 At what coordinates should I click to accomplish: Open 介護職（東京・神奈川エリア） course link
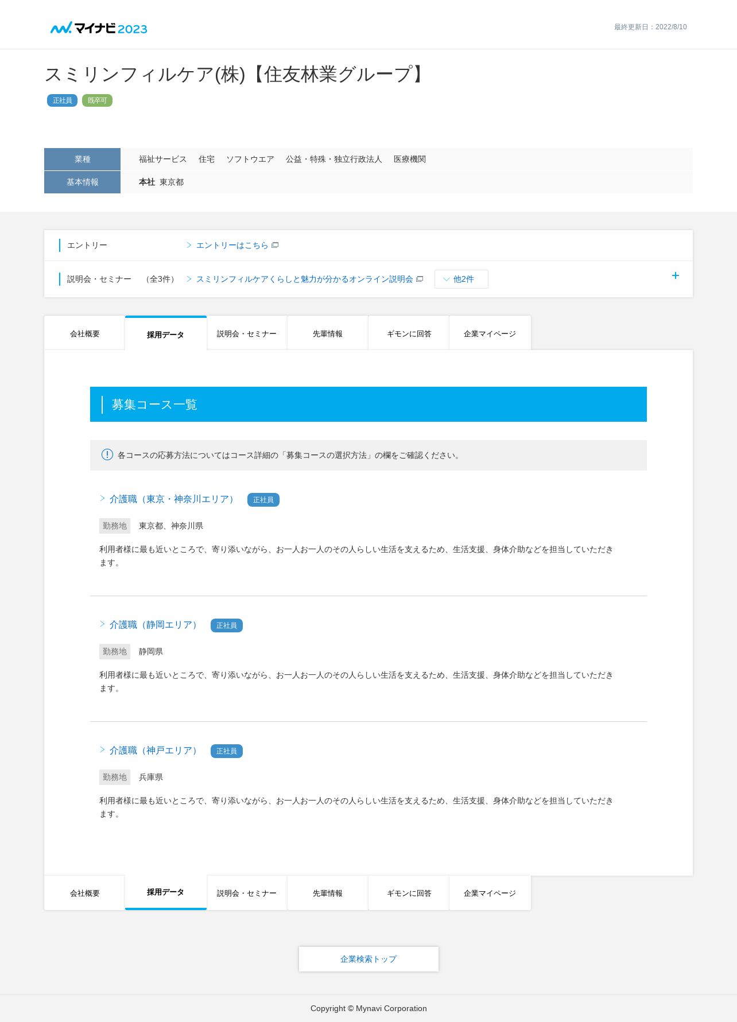coord(173,499)
